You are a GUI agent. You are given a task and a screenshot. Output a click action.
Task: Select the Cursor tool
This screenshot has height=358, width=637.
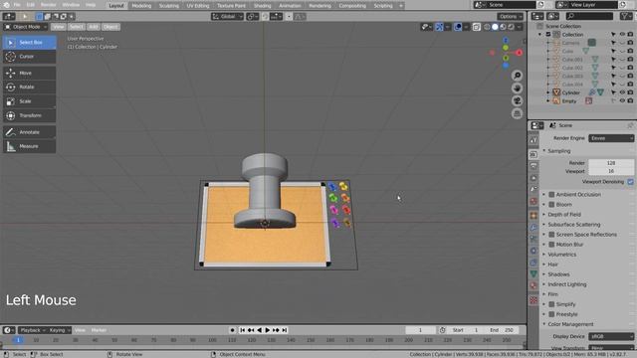point(30,57)
